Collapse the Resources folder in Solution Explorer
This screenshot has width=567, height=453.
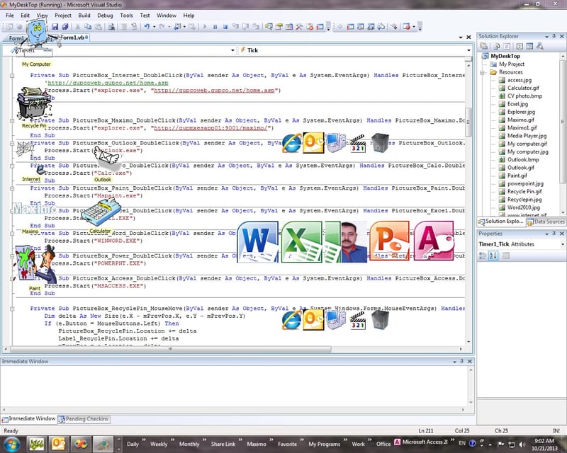(482, 72)
